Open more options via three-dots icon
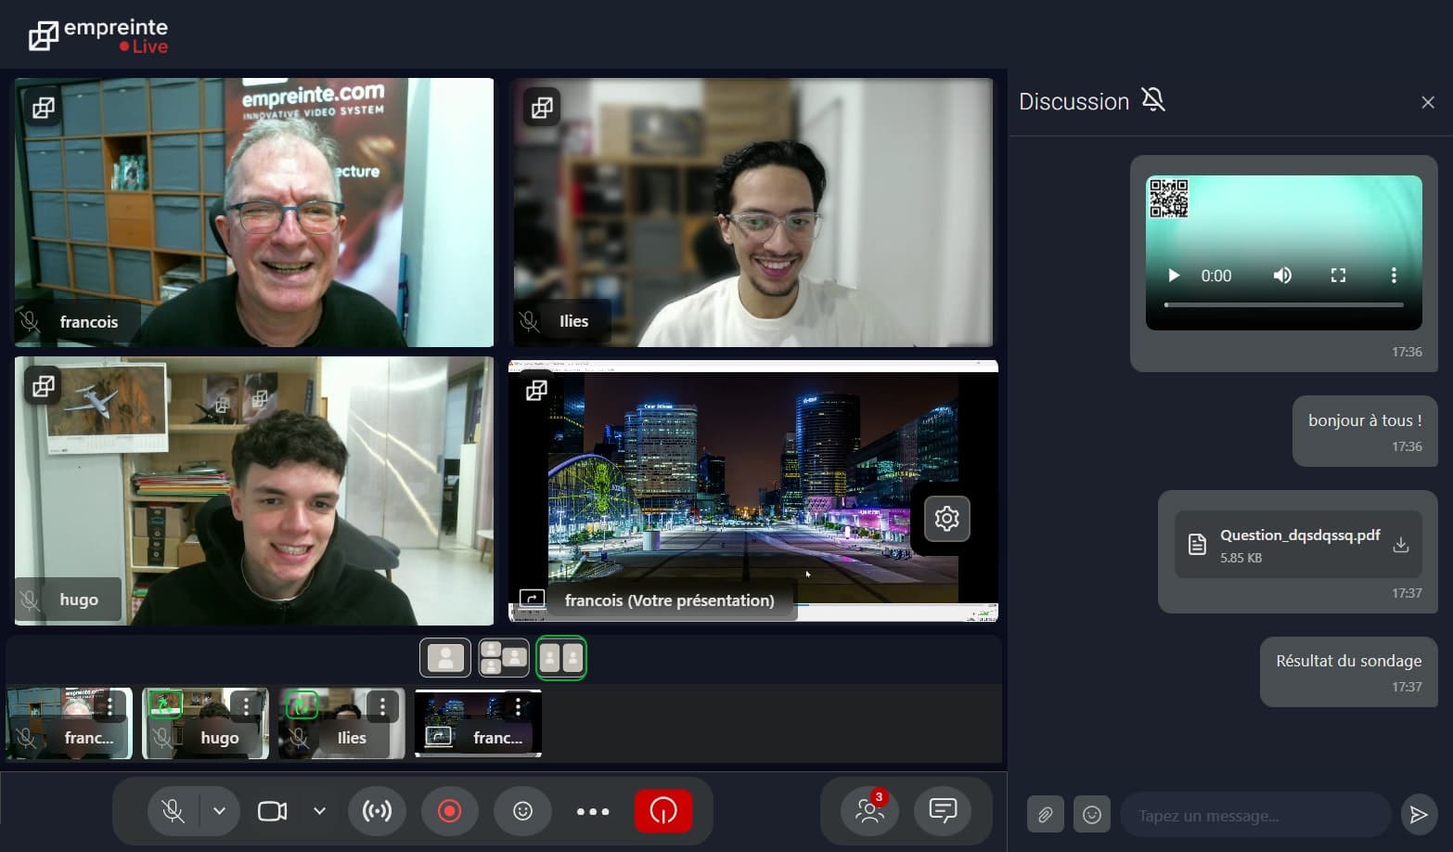 593,810
